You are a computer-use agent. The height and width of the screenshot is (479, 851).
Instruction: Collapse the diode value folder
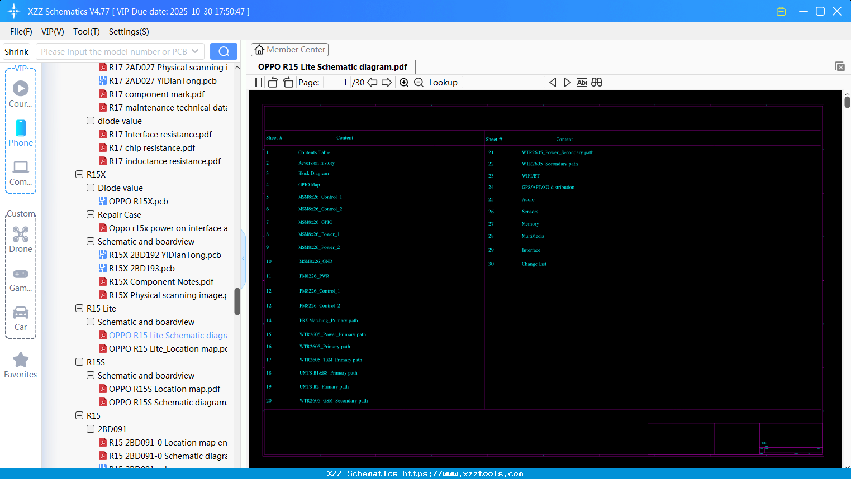pos(91,121)
